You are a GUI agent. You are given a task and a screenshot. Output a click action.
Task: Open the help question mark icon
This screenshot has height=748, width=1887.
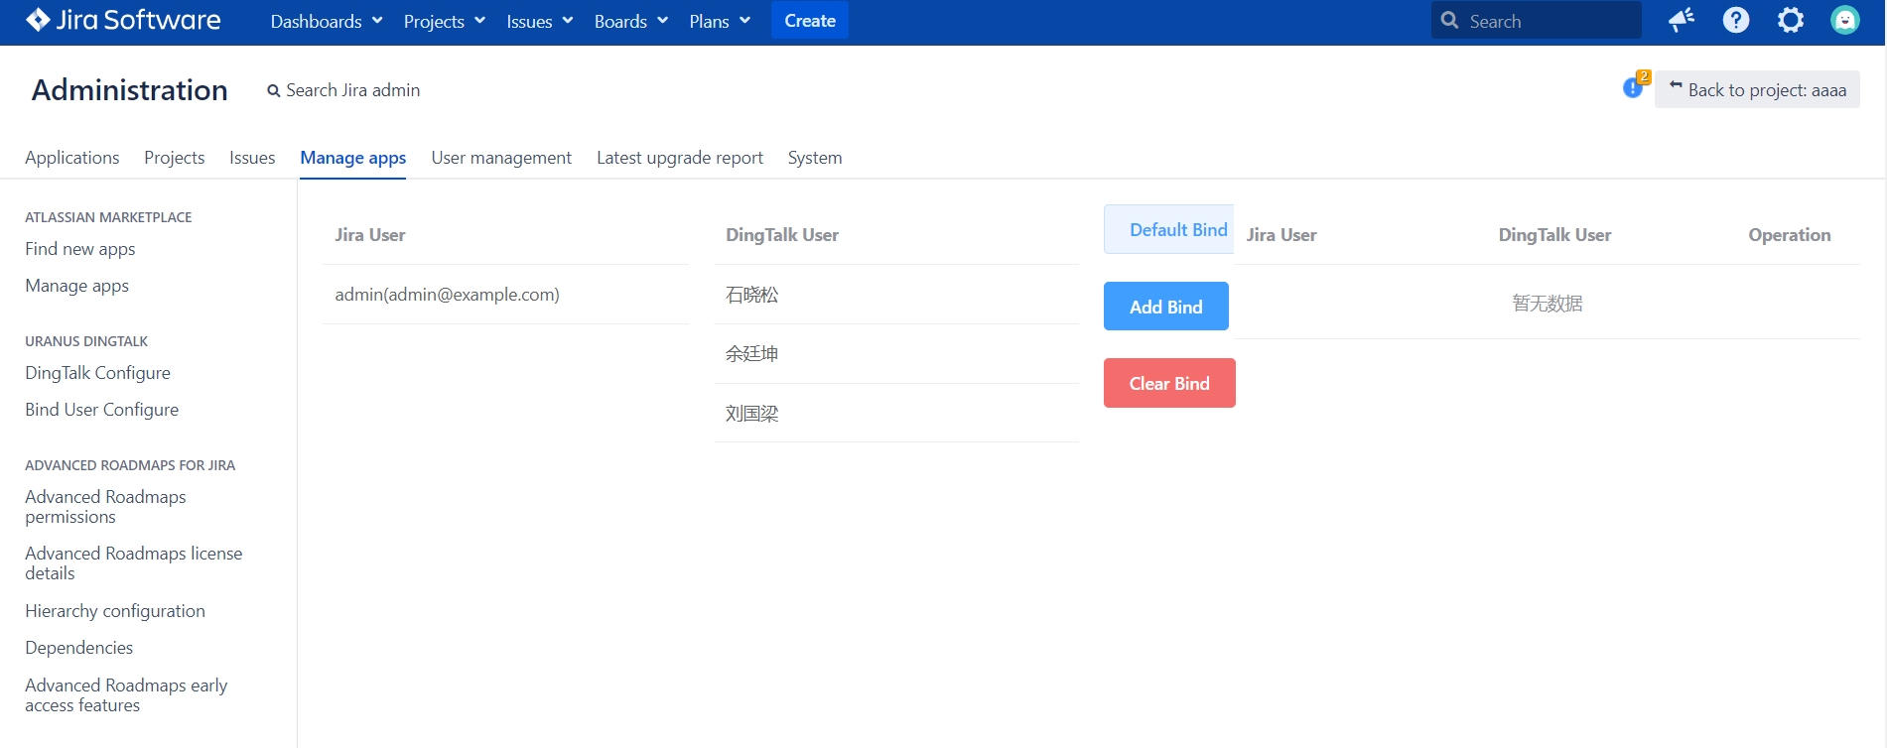coord(1735,21)
